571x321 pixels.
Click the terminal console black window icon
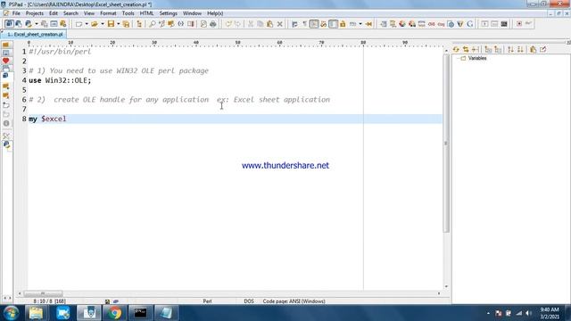tap(504, 24)
